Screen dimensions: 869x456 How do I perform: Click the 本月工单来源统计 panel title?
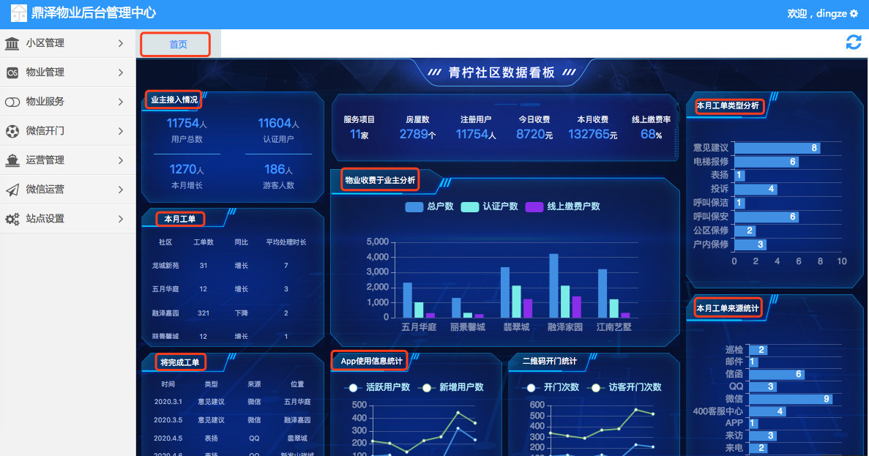tap(727, 308)
